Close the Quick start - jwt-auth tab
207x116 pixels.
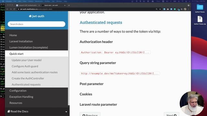65,5
